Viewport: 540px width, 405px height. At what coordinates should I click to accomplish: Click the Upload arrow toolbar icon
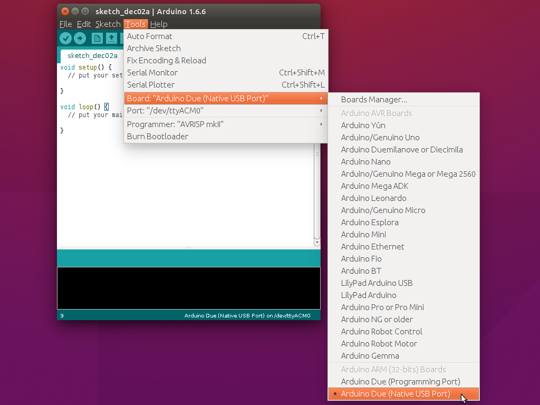click(80, 38)
